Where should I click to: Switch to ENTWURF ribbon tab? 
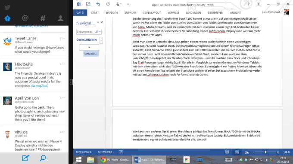click(130, 12)
